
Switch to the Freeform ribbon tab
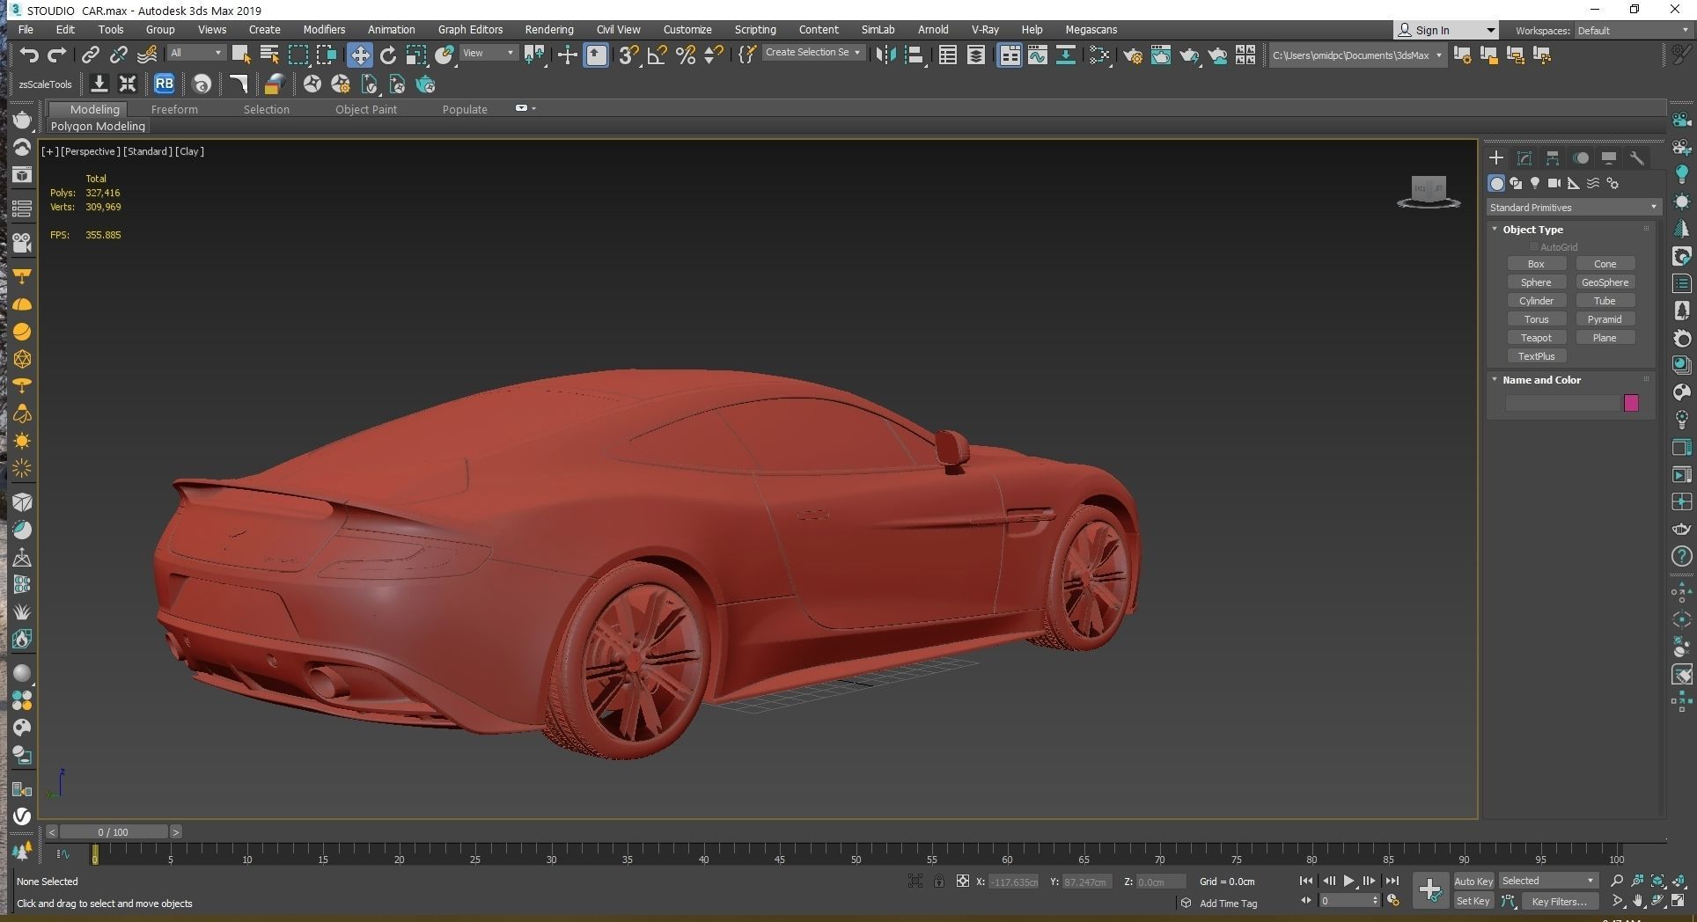(x=174, y=109)
